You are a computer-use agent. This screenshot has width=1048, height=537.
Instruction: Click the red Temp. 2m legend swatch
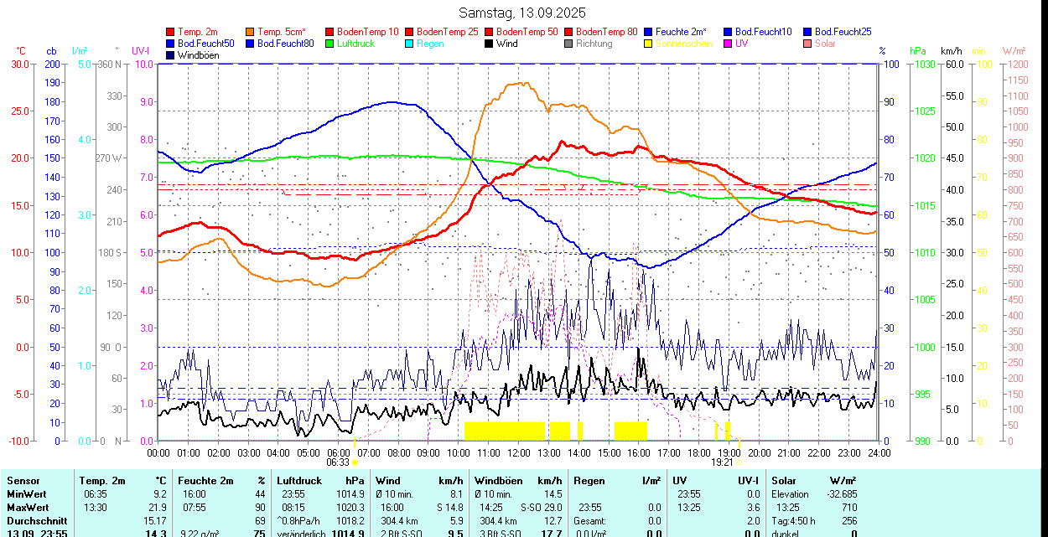pyautogui.click(x=171, y=32)
